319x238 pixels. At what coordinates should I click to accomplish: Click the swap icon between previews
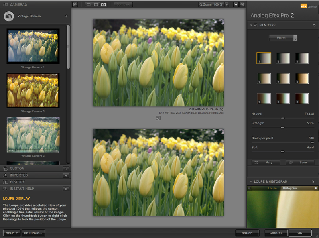click(x=158, y=118)
